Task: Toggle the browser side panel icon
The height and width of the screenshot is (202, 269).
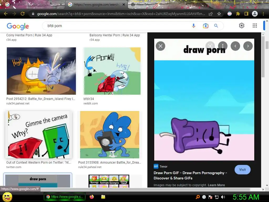Action: 246,14
